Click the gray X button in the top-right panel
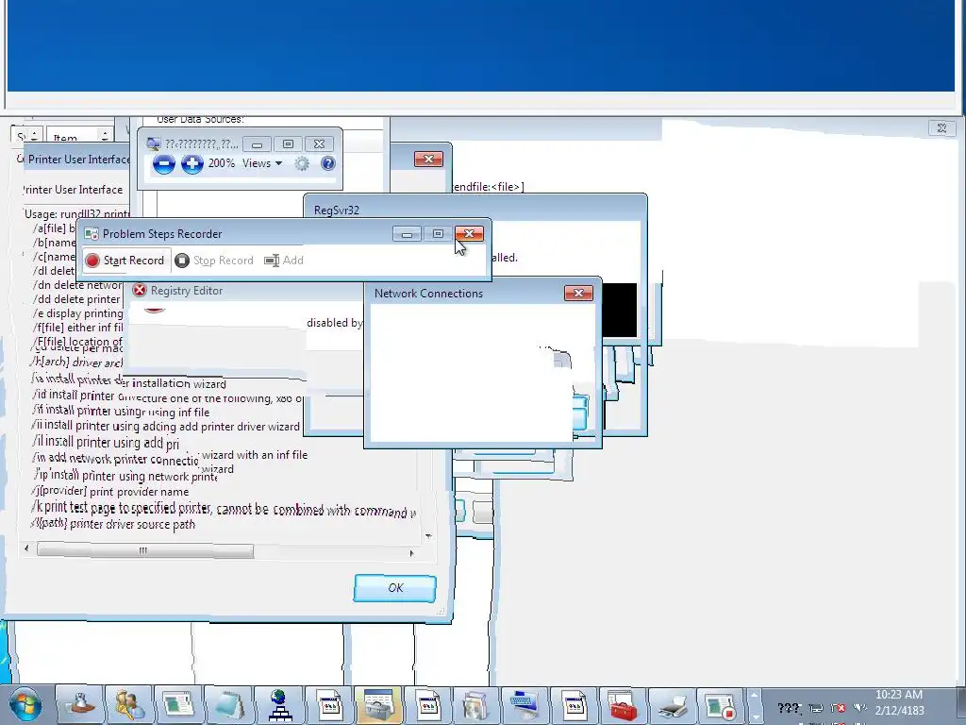 tap(941, 127)
